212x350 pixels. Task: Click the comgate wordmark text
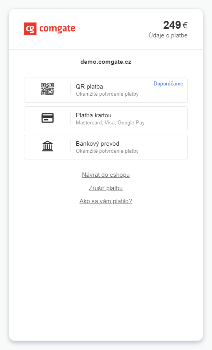[x=57, y=29]
